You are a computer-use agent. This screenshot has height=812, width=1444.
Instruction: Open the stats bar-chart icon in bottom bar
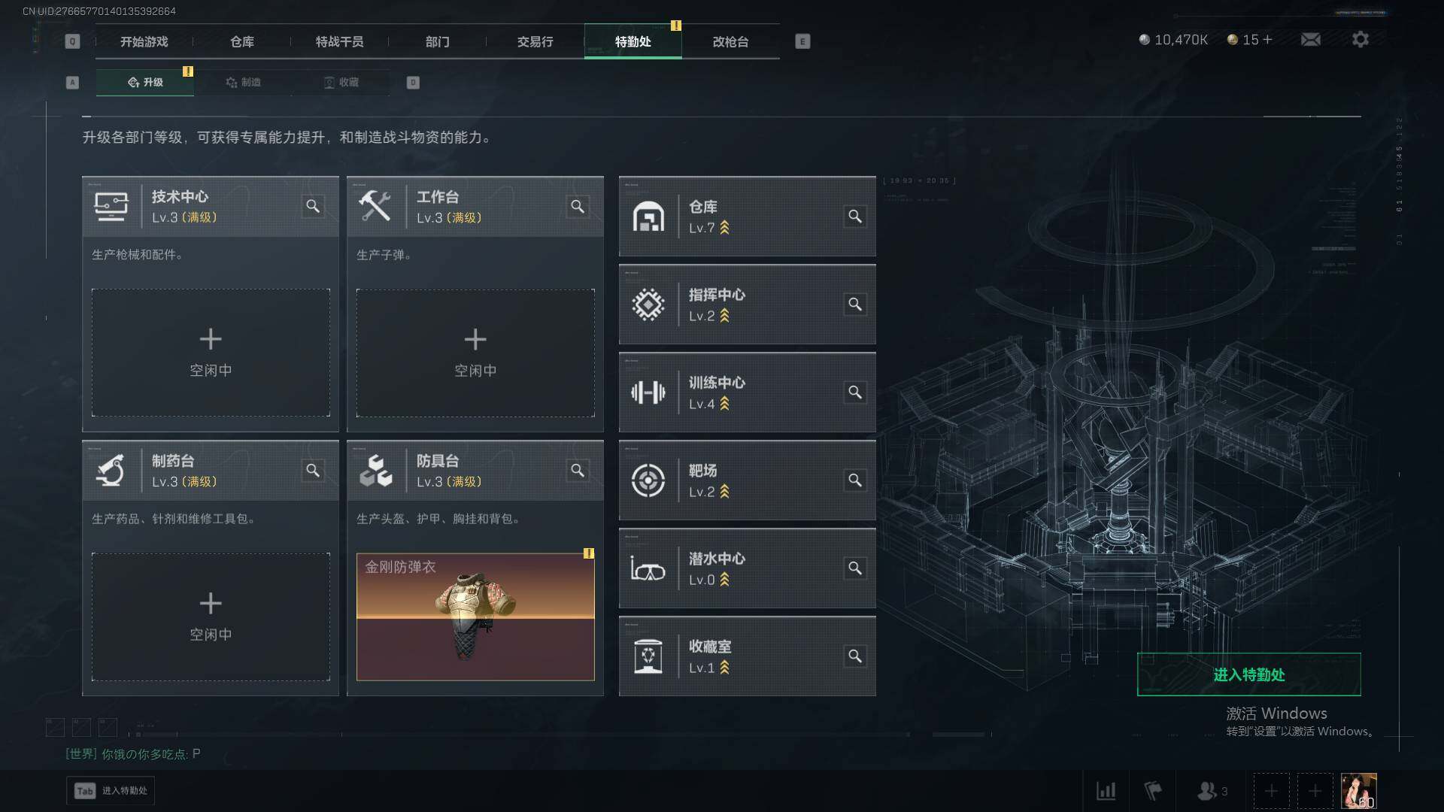pyautogui.click(x=1106, y=791)
